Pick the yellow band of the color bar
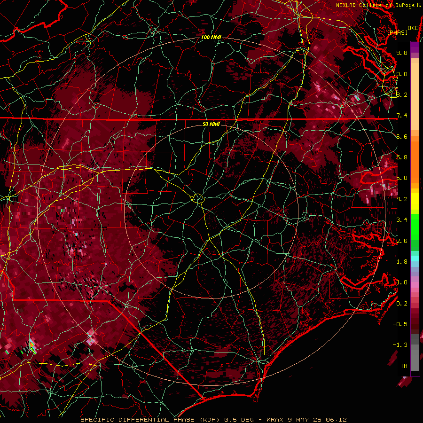 pyautogui.click(x=415, y=201)
